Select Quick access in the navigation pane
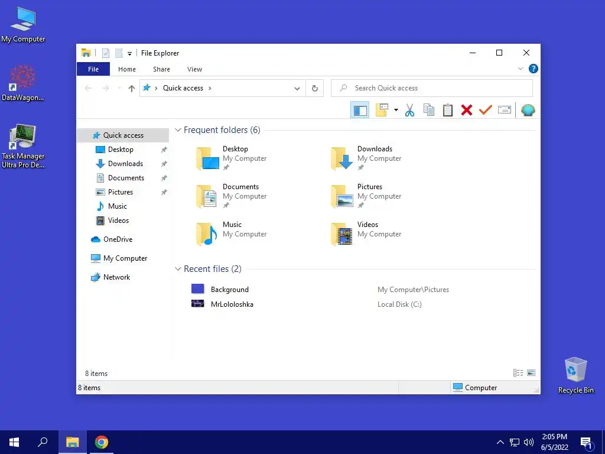This screenshot has height=454, width=605. pyautogui.click(x=123, y=135)
